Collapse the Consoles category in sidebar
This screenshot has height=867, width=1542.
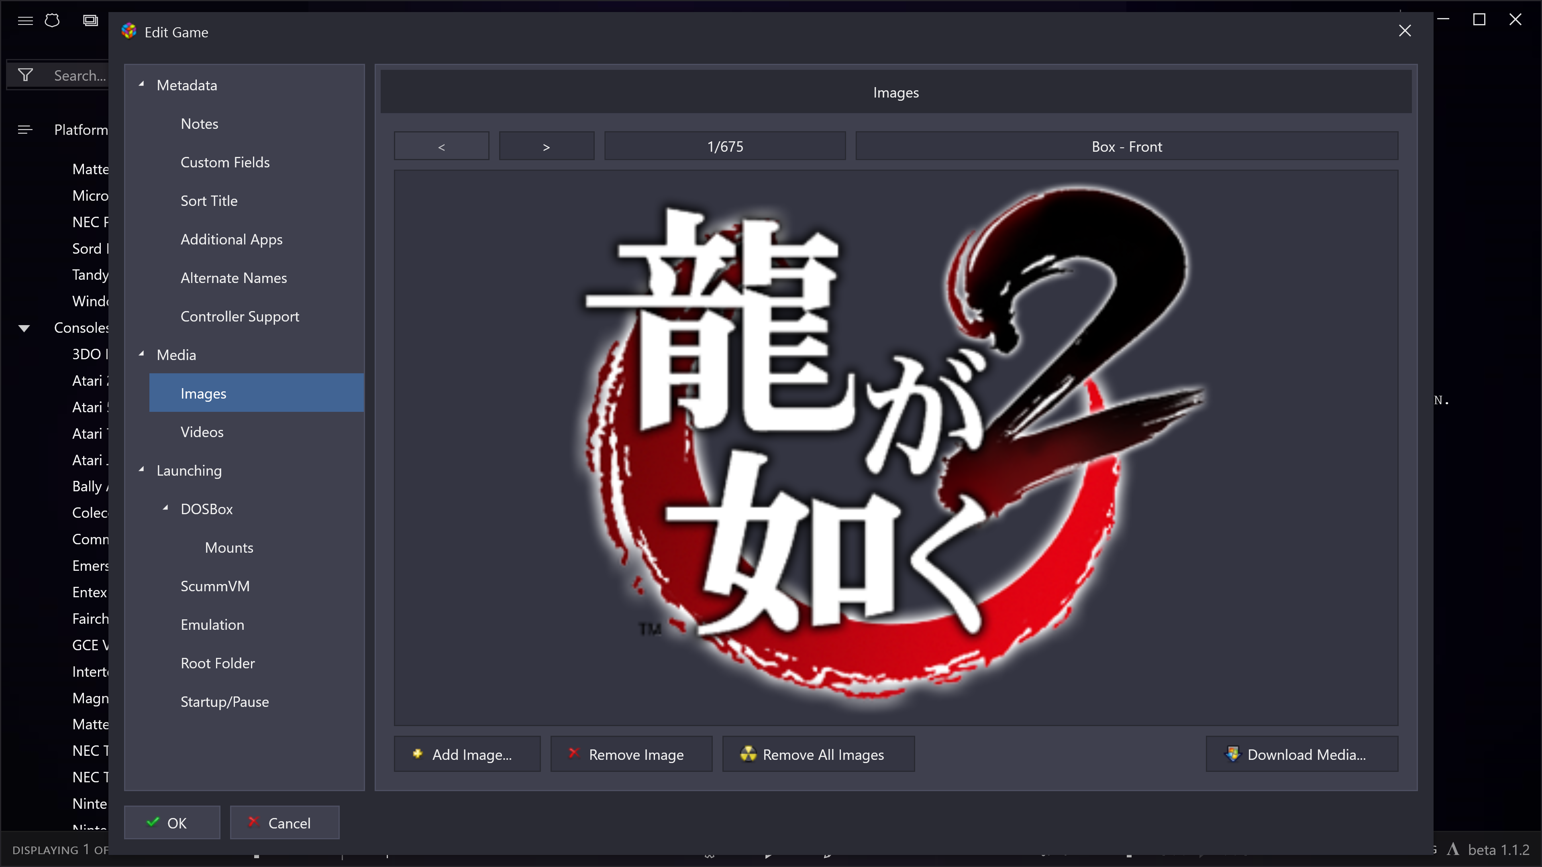click(x=24, y=328)
